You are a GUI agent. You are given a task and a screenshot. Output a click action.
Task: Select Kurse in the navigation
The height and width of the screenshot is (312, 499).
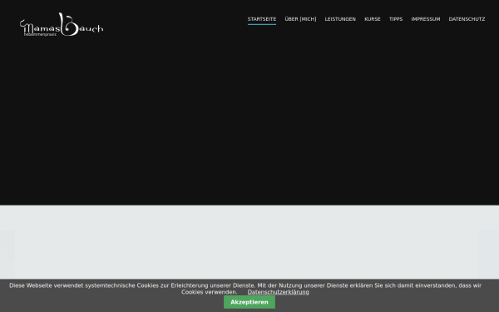(x=373, y=19)
